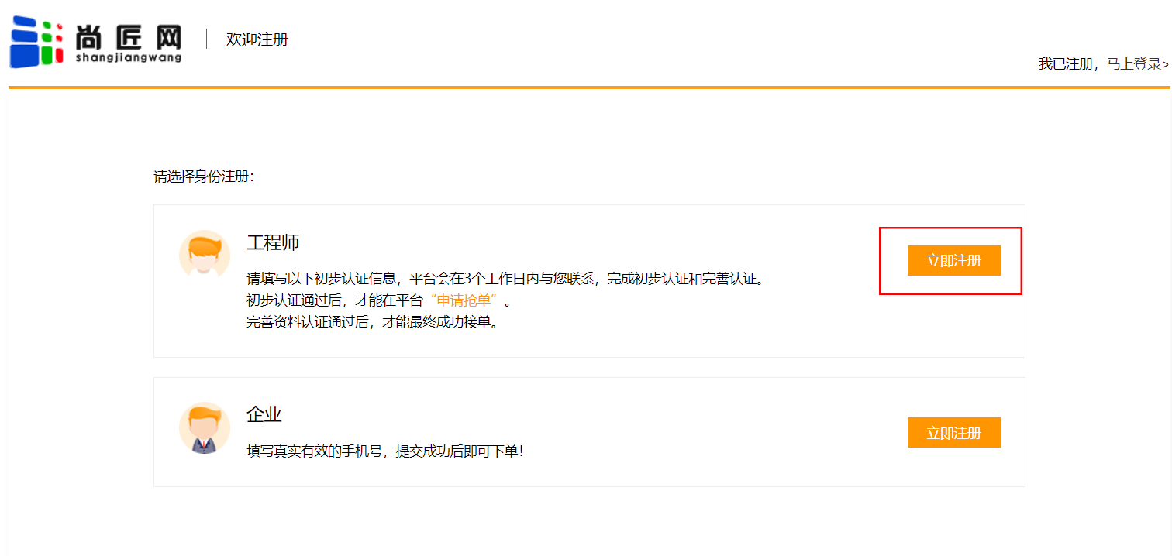Open the 我已注册，马上登录 link

1103,64
